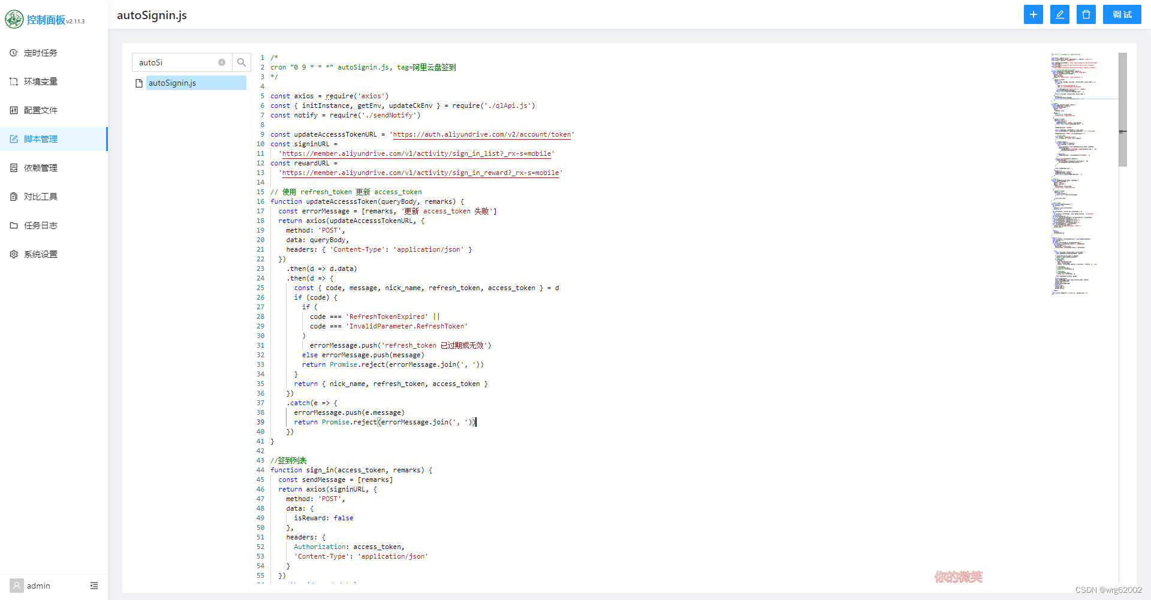Viewport: 1151px width, 600px height.
Task: Click the sign_in_reward URL string
Action: coord(420,173)
